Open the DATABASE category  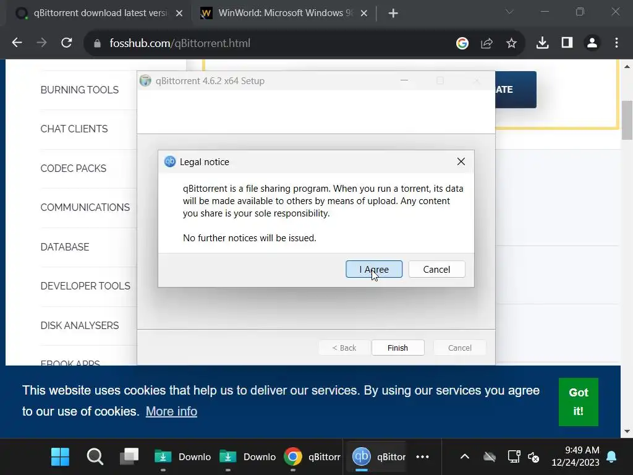pos(64,247)
